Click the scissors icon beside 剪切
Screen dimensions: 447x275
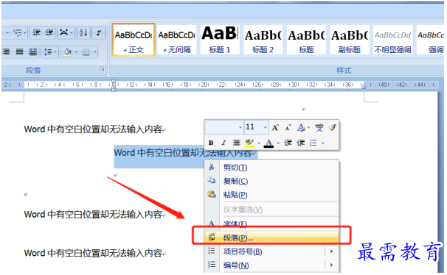coord(212,167)
